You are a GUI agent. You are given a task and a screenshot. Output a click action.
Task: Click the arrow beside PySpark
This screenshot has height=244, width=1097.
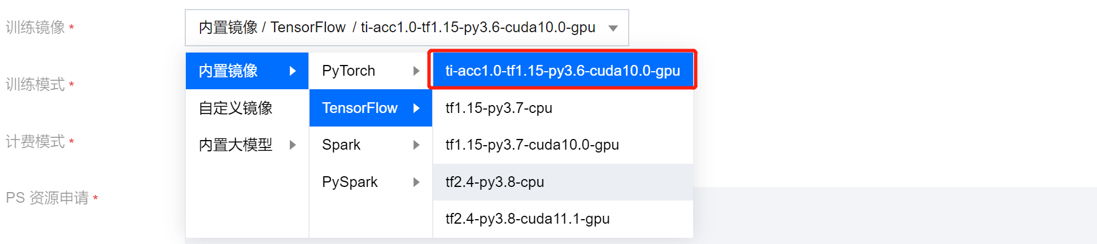tap(416, 182)
